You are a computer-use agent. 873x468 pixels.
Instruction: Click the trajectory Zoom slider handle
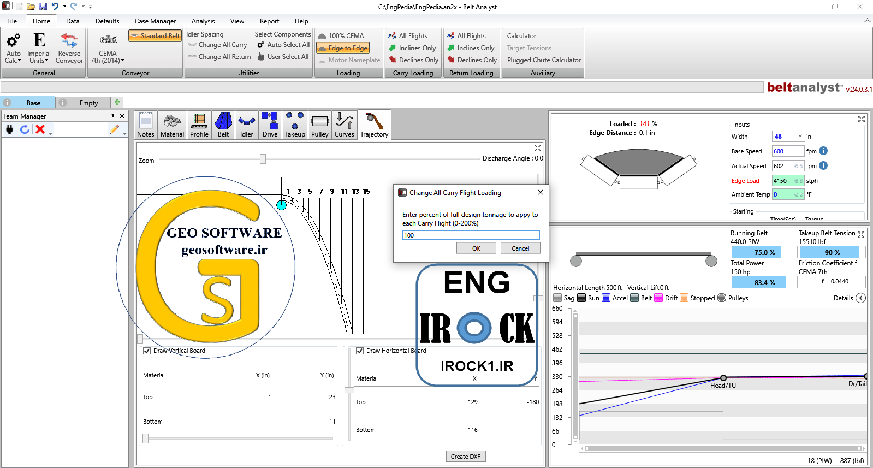click(263, 159)
